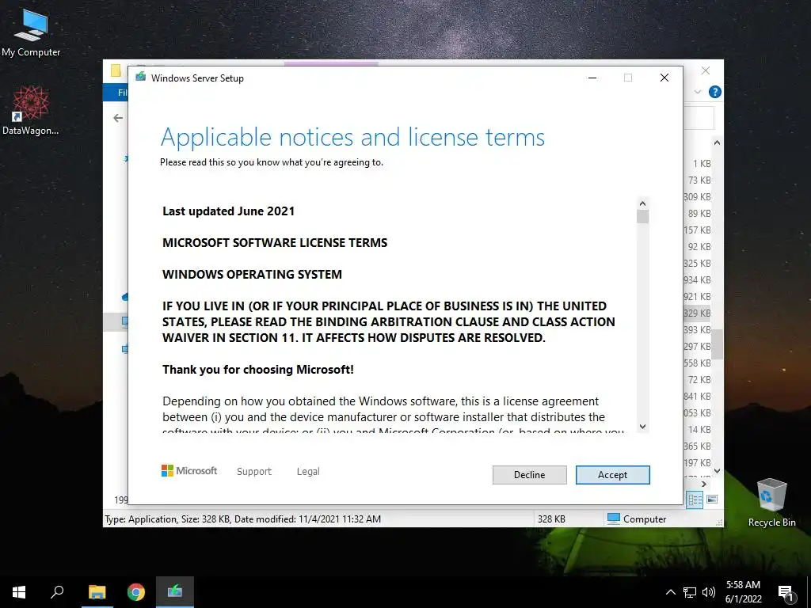Viewport: 811px width, 608px height.
Task: Open network status tray icon
Action: tap(690, 592)
